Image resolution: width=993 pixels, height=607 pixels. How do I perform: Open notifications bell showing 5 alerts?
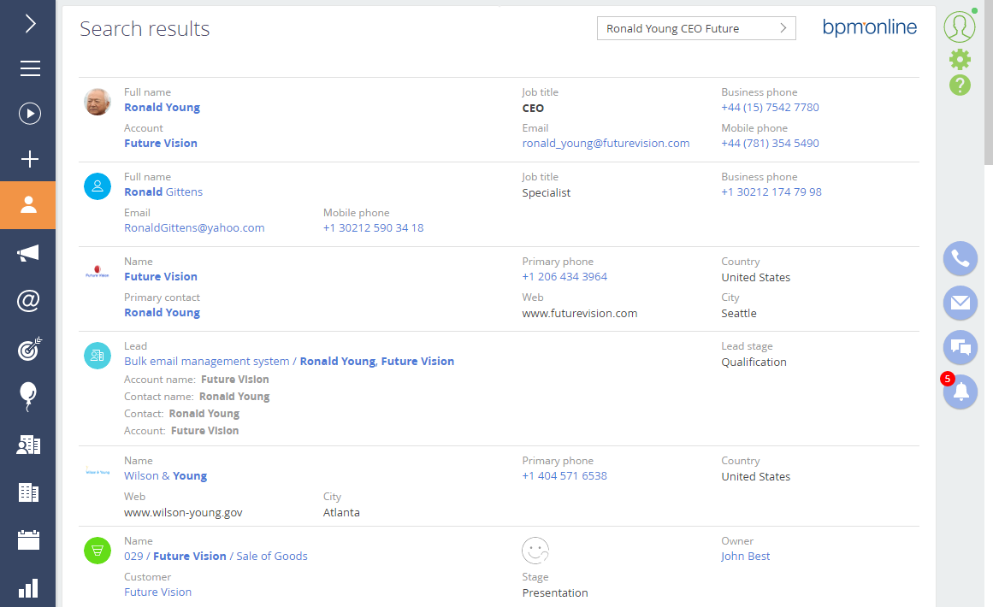[x=960, y=392]
